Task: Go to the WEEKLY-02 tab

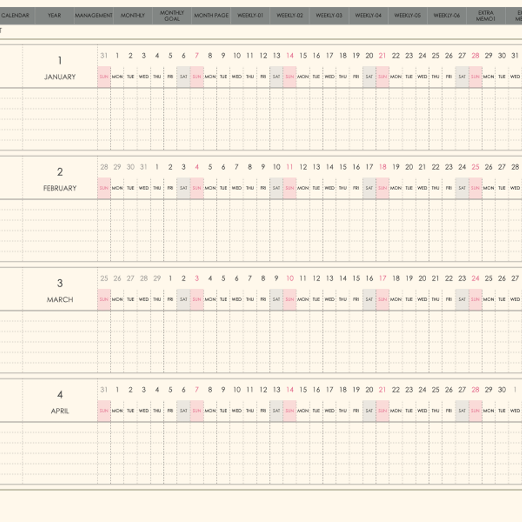Action: tap(289, 15)
